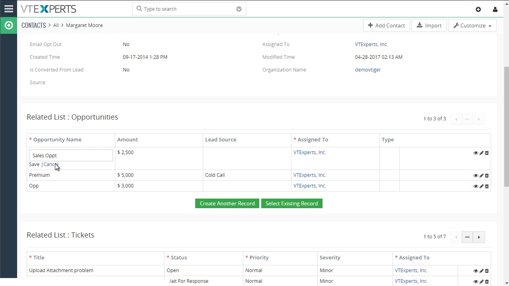Click the page vertical scrollbar
The image size is (509, 286).
pos(506,127)
